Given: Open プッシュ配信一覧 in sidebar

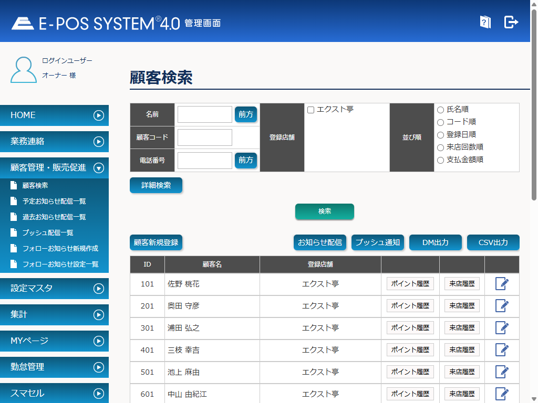Looking at the screenshot, I should click(x=48, y=233).
